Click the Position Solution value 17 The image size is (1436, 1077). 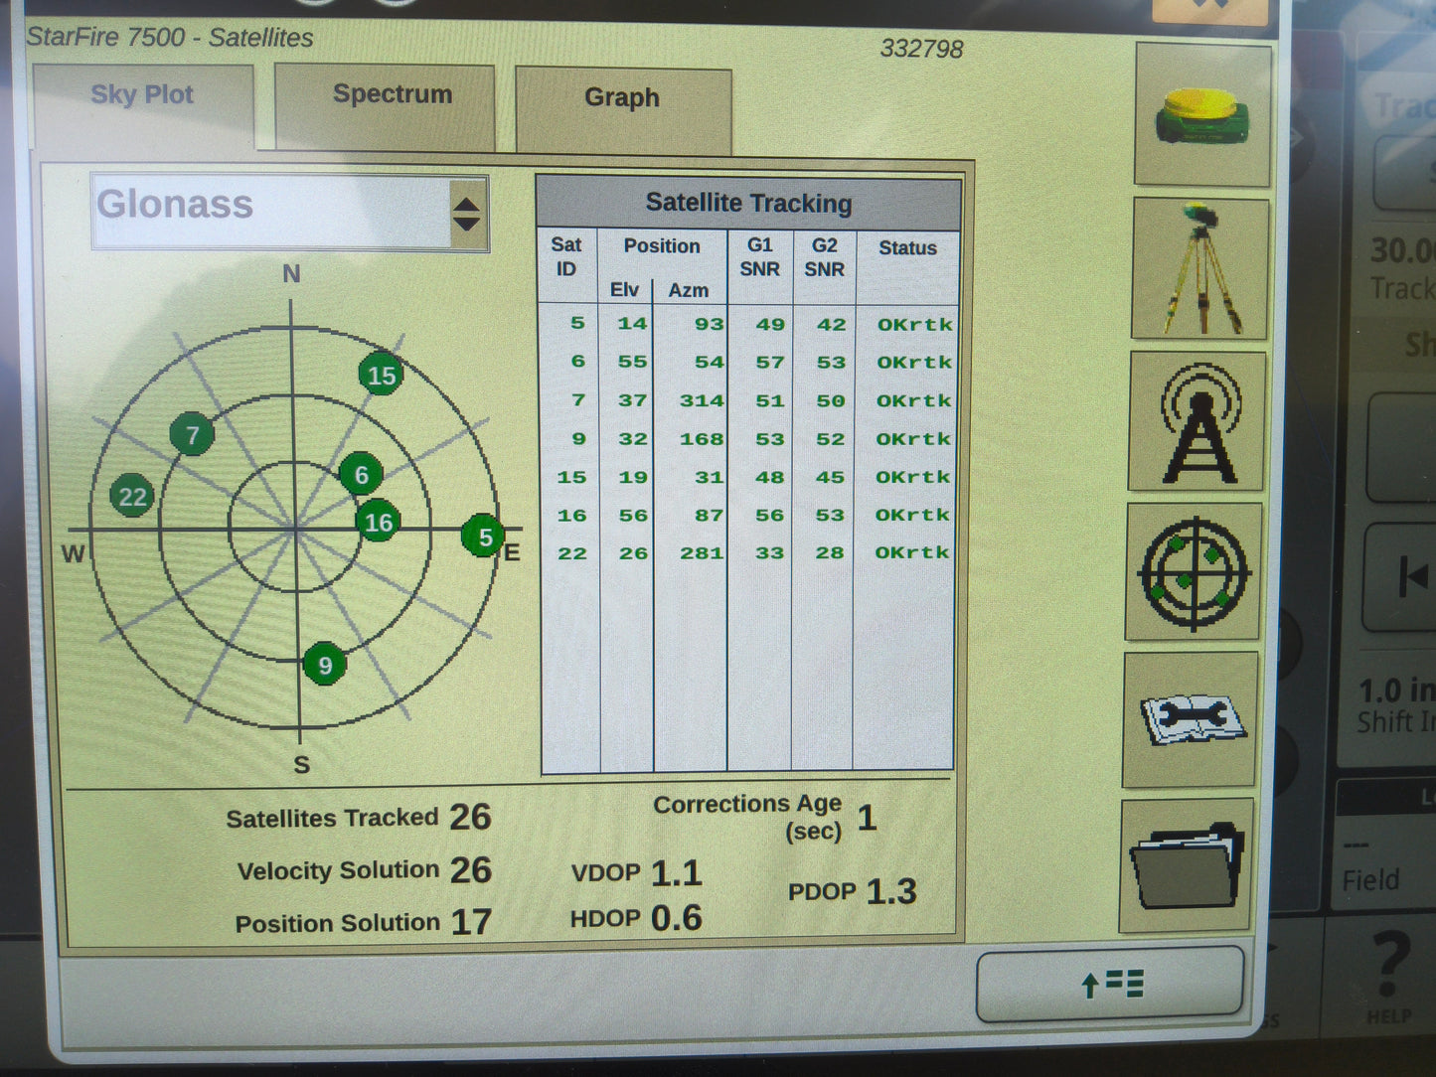(471, 922)
